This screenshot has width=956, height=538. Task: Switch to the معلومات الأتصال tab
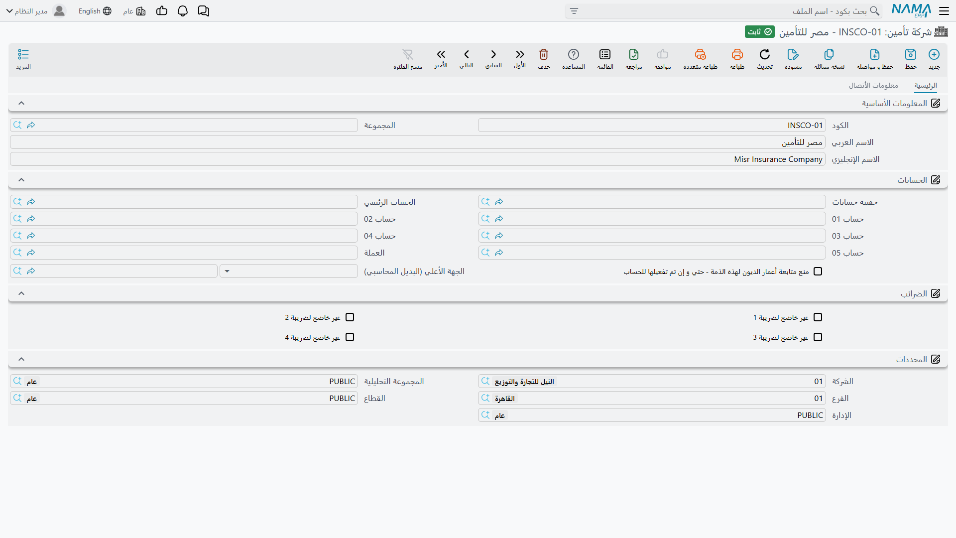873,86
